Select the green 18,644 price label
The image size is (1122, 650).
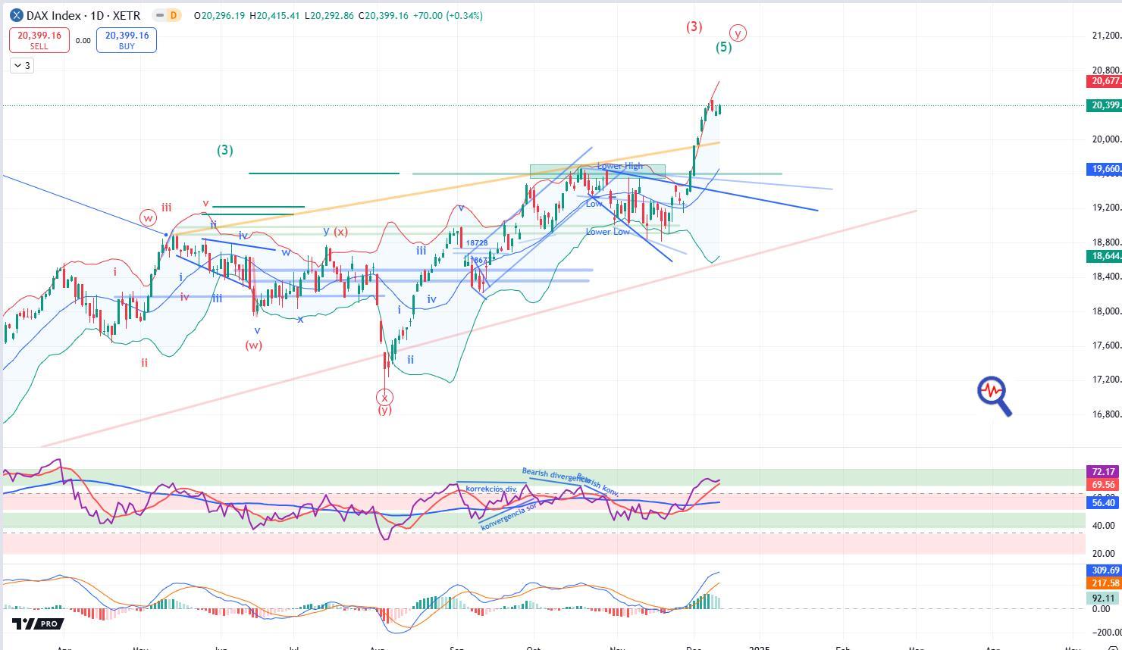1104,256
